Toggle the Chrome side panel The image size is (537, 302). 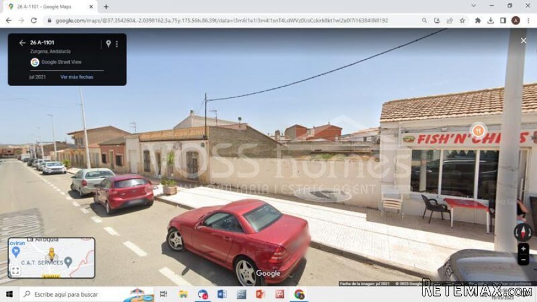[x=503, y=20]
